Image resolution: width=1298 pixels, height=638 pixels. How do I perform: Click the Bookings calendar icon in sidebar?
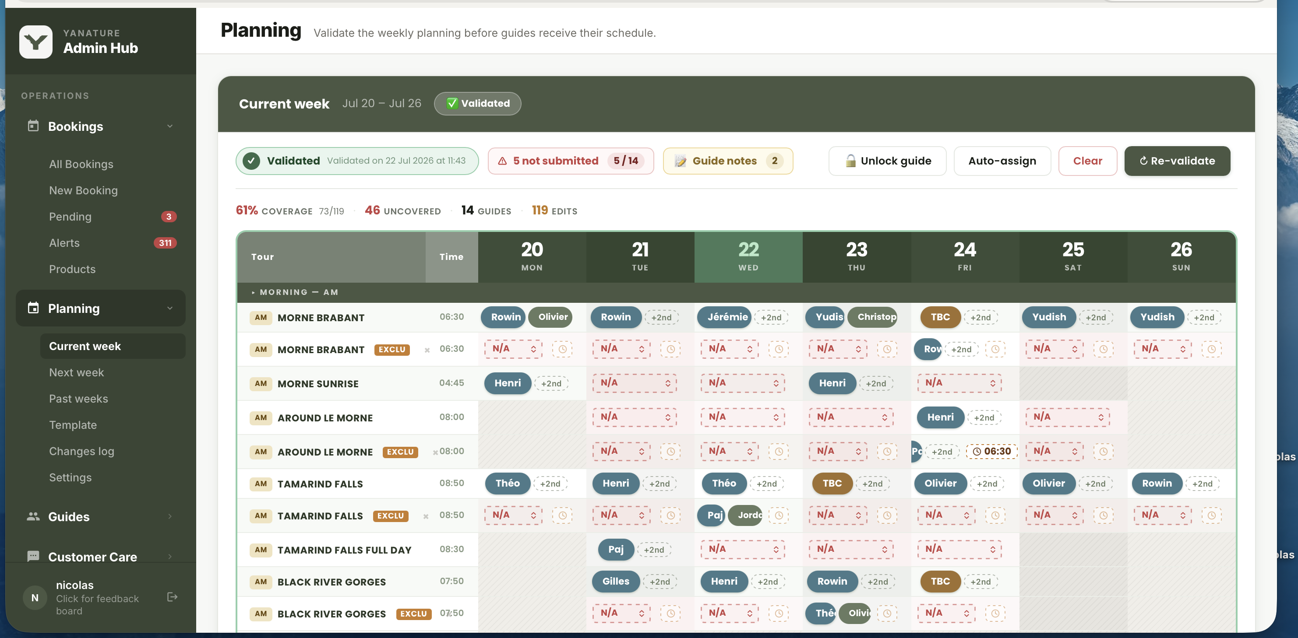[x=33, y=126]
